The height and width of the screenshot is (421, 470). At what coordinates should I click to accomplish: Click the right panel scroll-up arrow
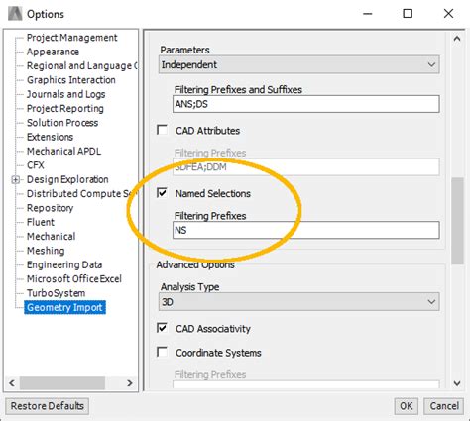click(x=457, y=39)
